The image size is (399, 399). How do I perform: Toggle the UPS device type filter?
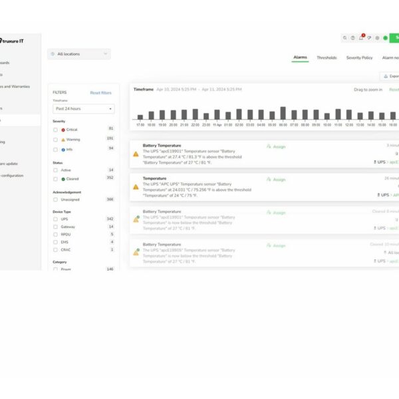coord(55,219)
